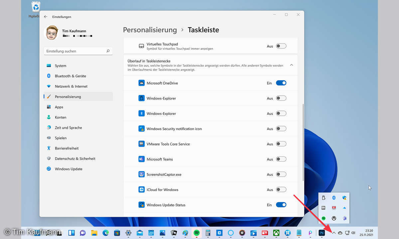Launch Paint from the taskbar
This screenshot has width=399, height=239.
point(185,233)
